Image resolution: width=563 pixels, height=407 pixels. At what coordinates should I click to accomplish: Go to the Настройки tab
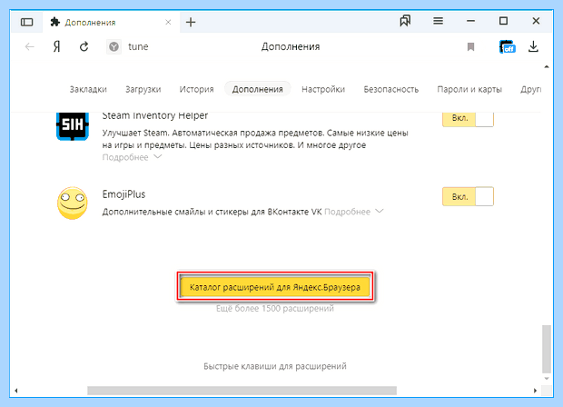coord(323,89)
